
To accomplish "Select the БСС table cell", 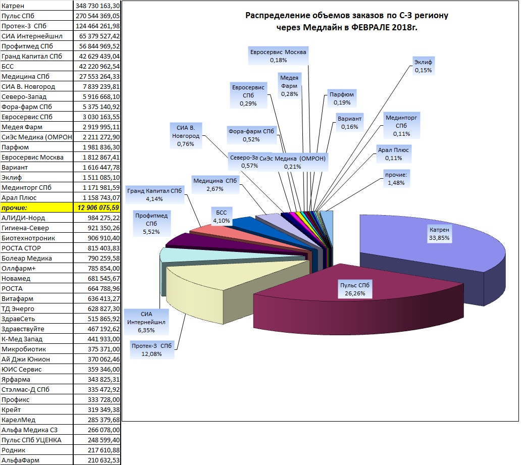I will click(36, 66).
